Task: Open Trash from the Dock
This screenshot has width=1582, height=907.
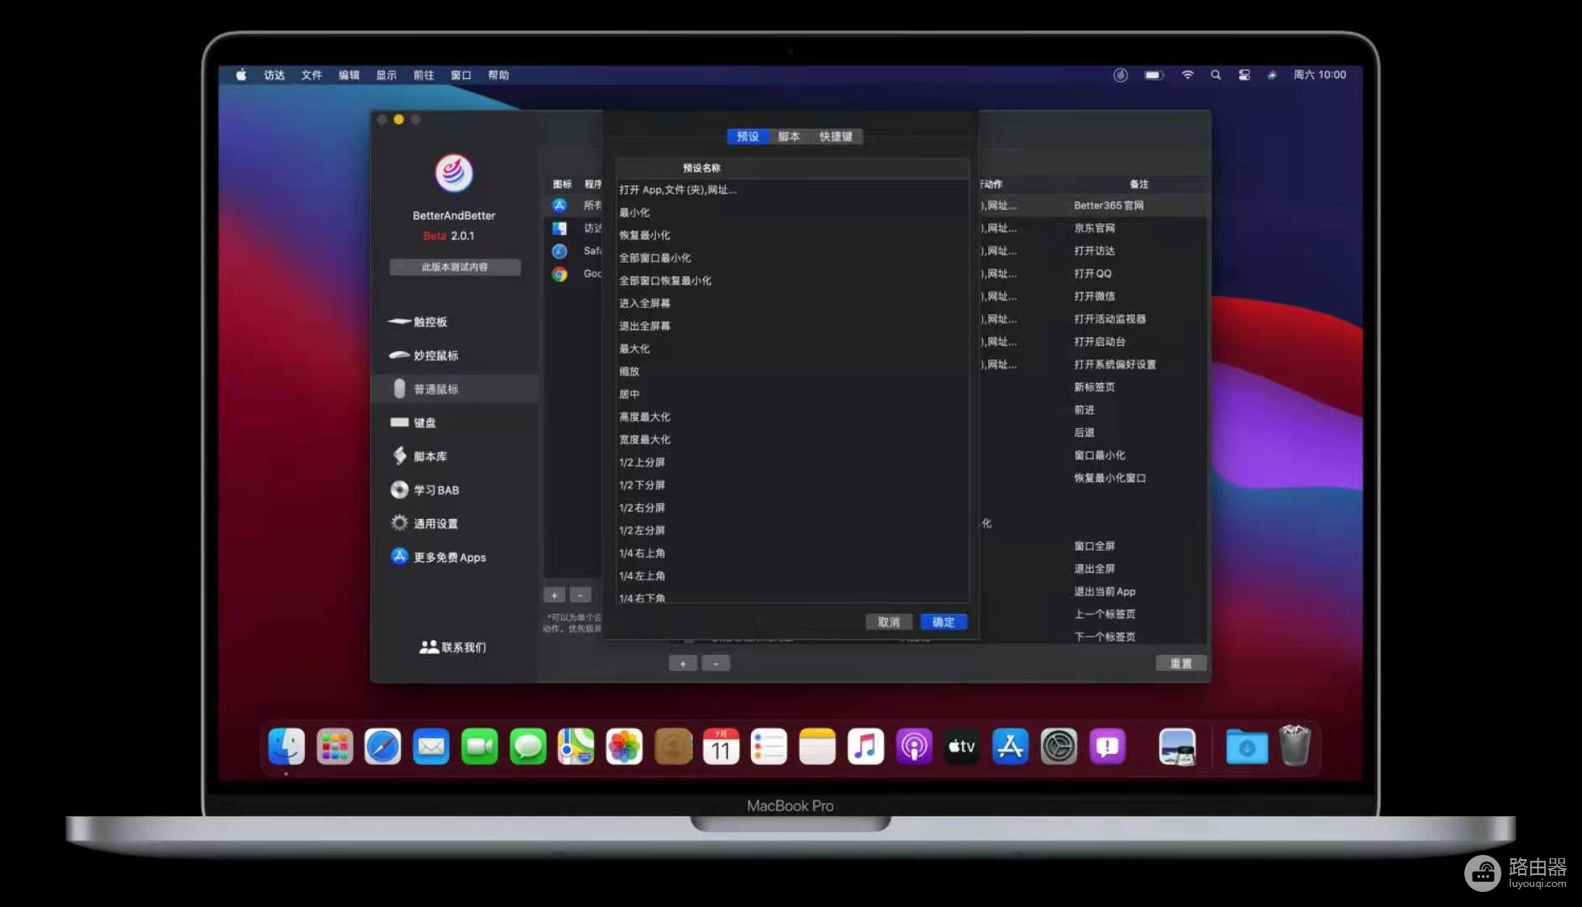Action: pyautogui.click(x=1295, y=746)
